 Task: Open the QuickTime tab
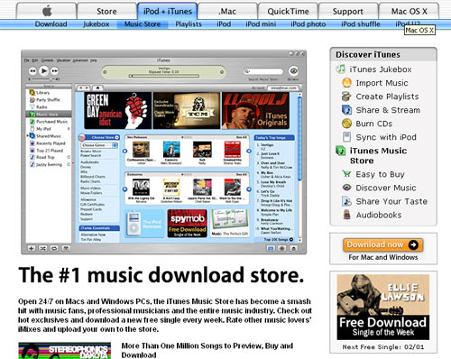tap(288, 12)
